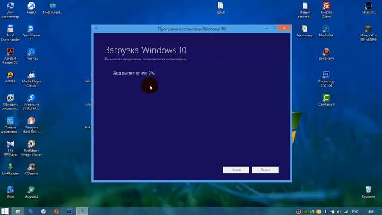Click the 14:01 taskbar clock
This screenshot has height=215, width=382.
pyautogui.click(x=371, y=211)
